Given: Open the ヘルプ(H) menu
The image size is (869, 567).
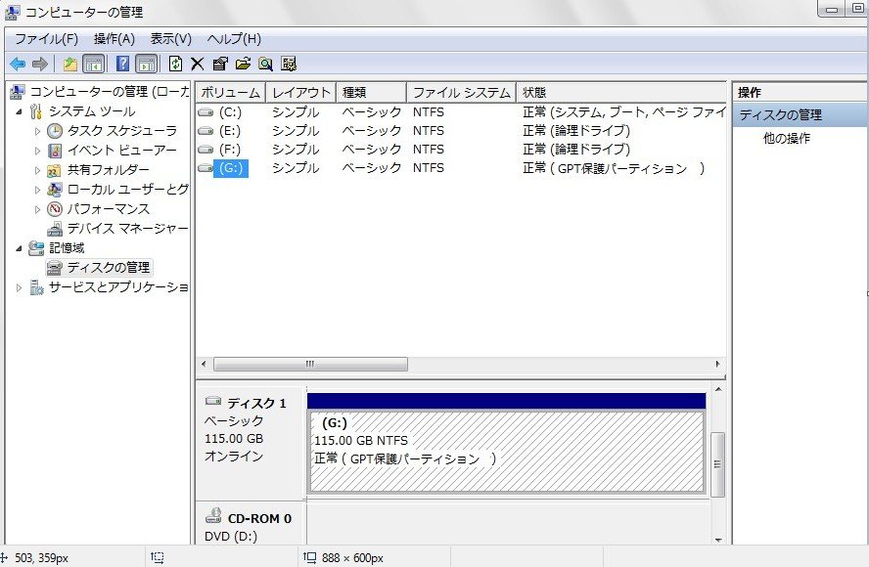Looking at the screenshot, I should [x=234, y=39].
